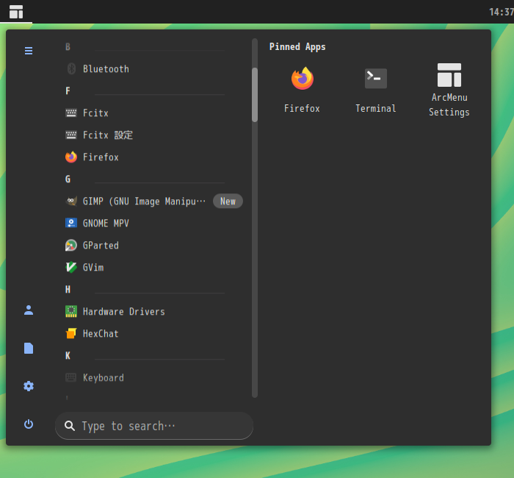Click the search magnifier icon

tap(70, 426)
